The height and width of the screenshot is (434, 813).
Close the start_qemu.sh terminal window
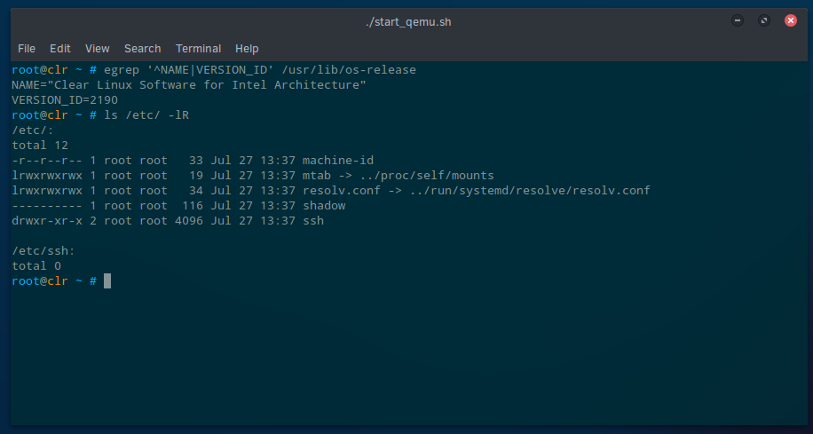coord(787,20)
